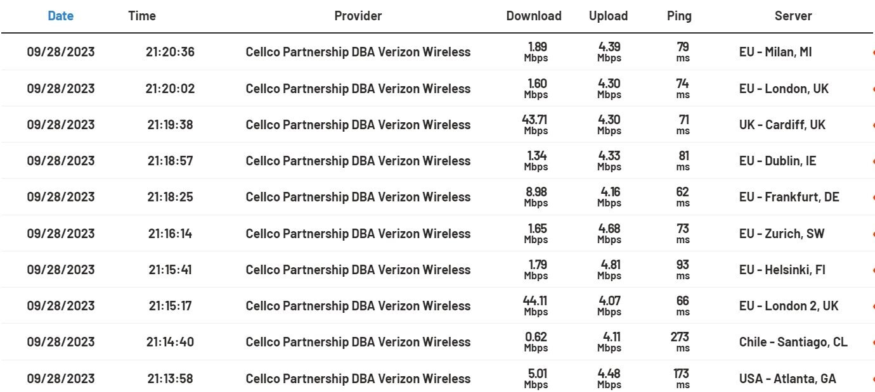This screenshot has height=392, width=875.
Task: Click the Ping column header
Action: tap(679, 16)
